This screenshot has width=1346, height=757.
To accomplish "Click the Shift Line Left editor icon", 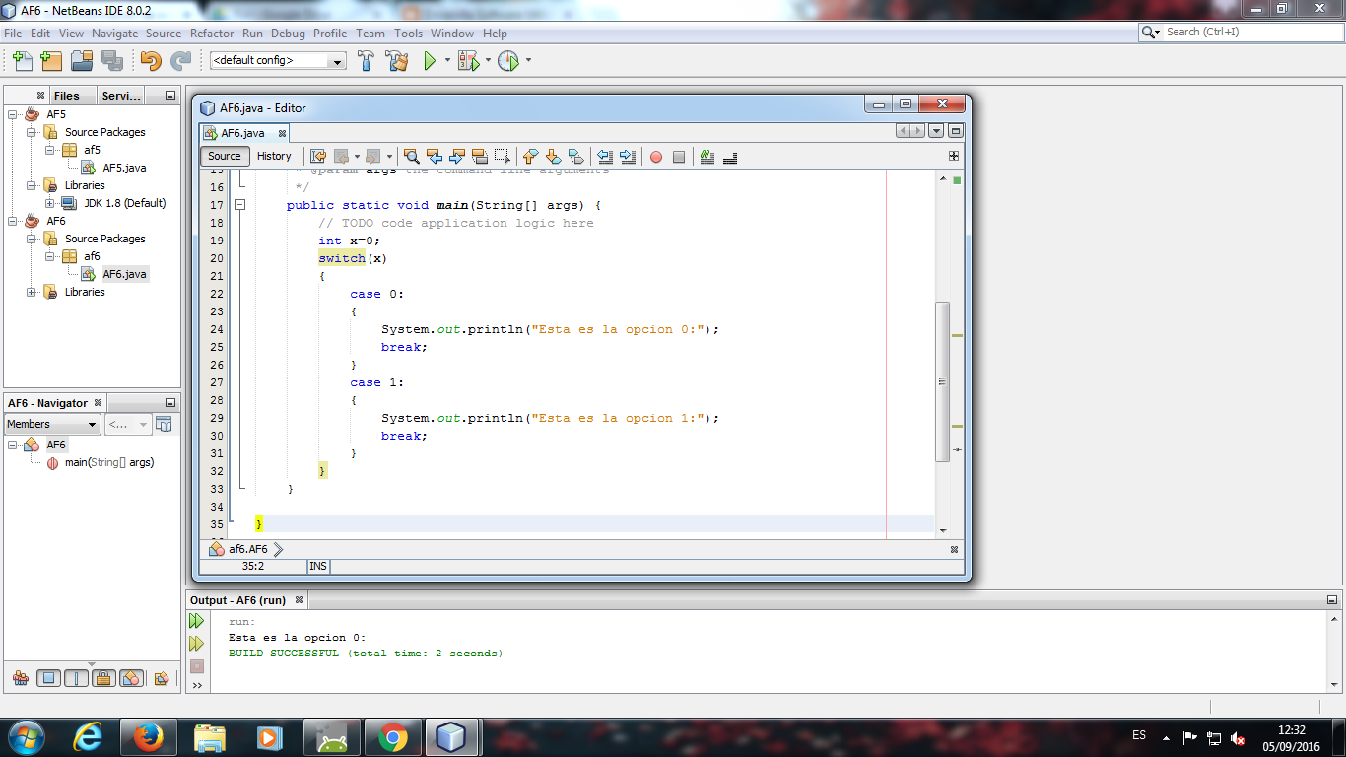I will point(604,156).
